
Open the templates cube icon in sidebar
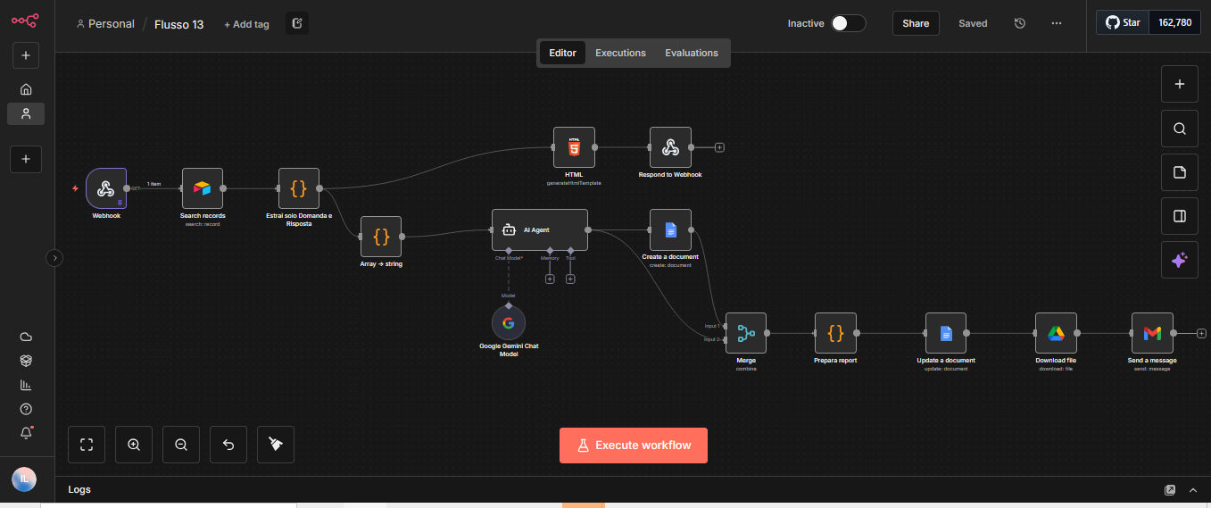pos(26,361)
